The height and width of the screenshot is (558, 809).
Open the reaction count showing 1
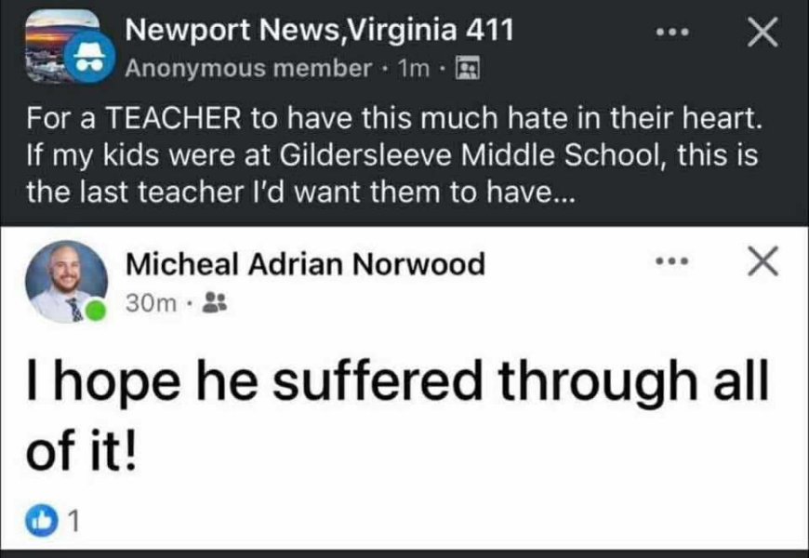click(74, 522)
